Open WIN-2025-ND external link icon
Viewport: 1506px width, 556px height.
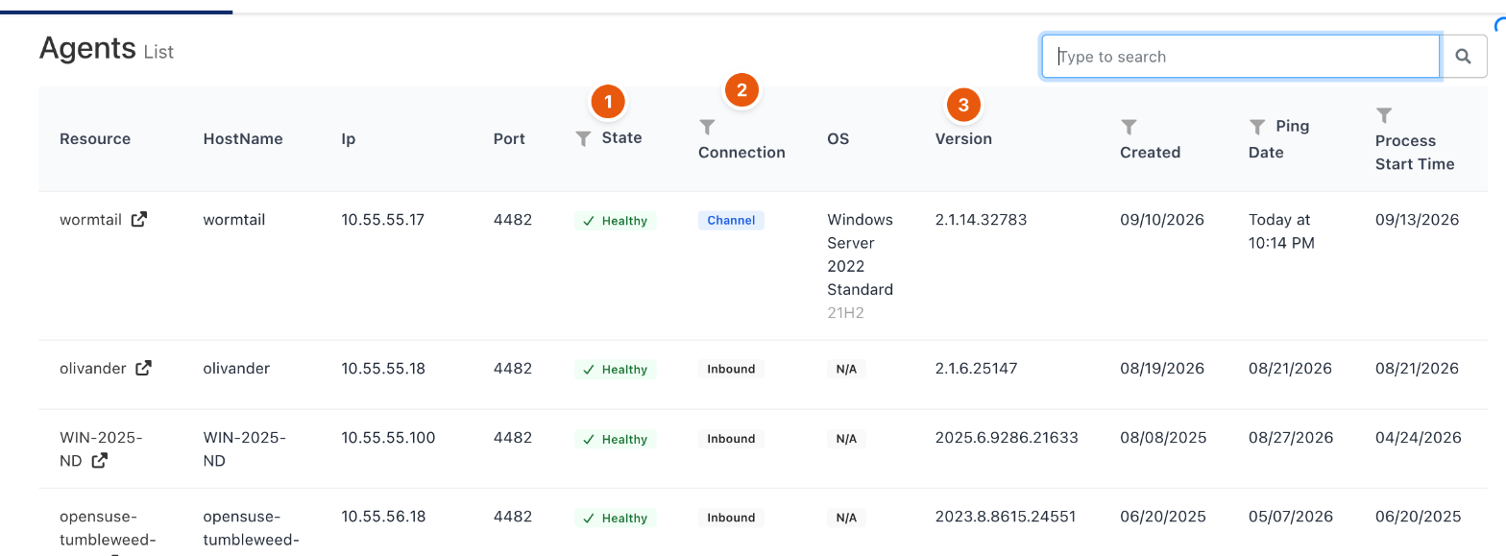pos(99,461)
